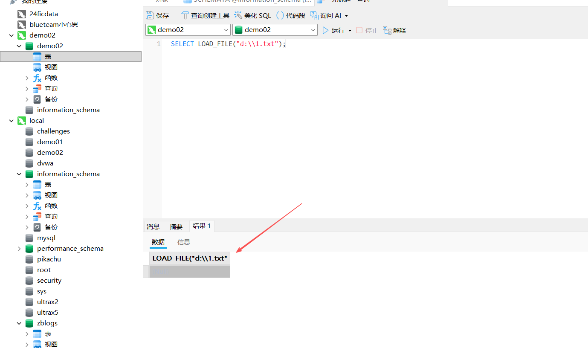Click the local connection icon
588x348 pixels.
click(x=22, y=121)
